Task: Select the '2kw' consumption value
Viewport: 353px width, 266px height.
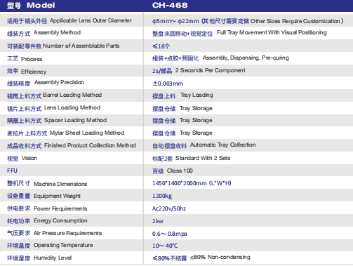Action: pyautogui.click(x=158, y=221)
